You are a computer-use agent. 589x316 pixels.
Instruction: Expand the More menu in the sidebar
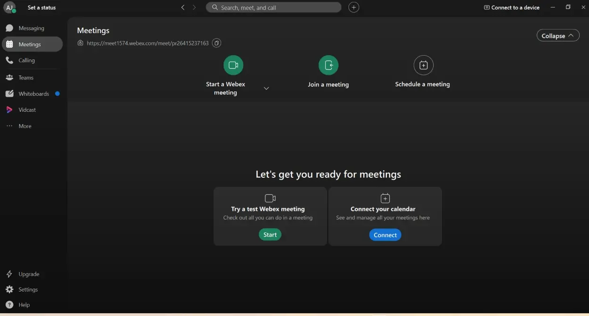click(x=32, y=126)
